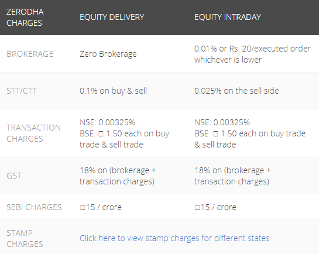Select the STT/CTT row label

22,91
